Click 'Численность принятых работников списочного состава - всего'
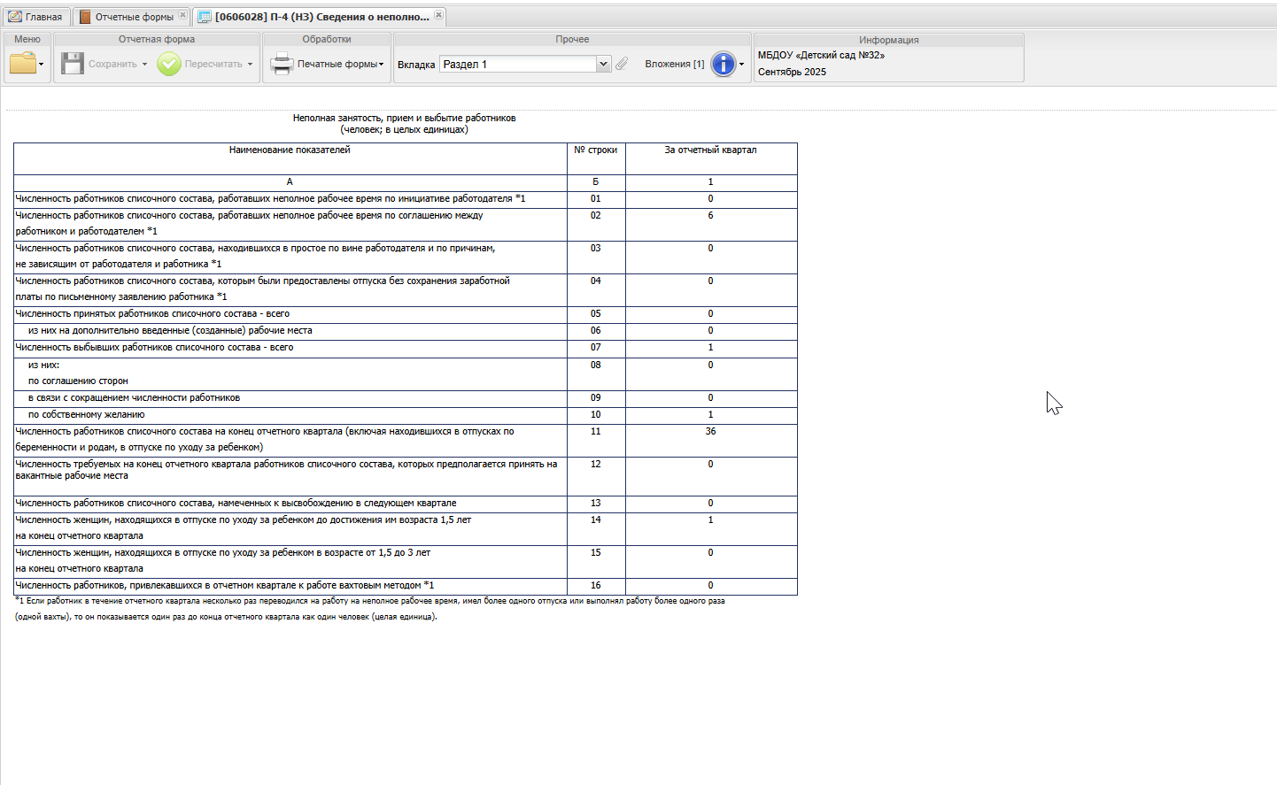 152,313
